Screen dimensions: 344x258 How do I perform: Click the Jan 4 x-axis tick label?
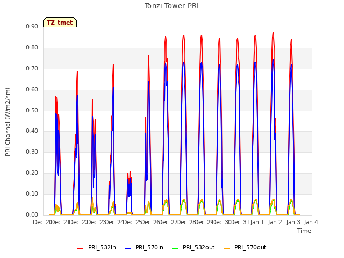pyautogui.click(x=311, y=222)
